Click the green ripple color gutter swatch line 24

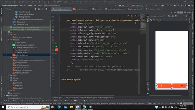coord(56,47)
